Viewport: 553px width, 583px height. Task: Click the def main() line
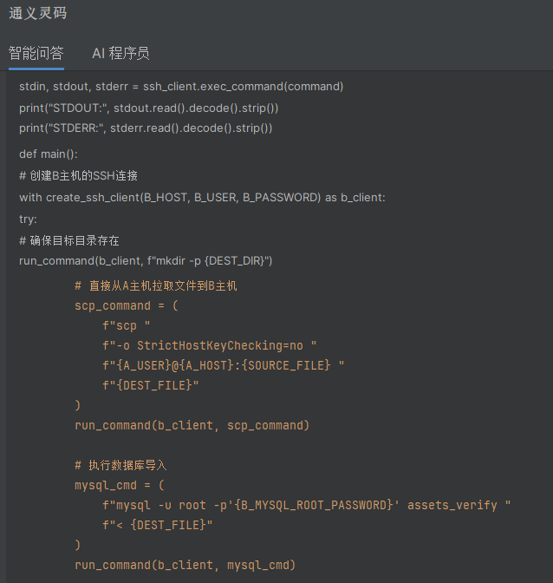point(49,154)
